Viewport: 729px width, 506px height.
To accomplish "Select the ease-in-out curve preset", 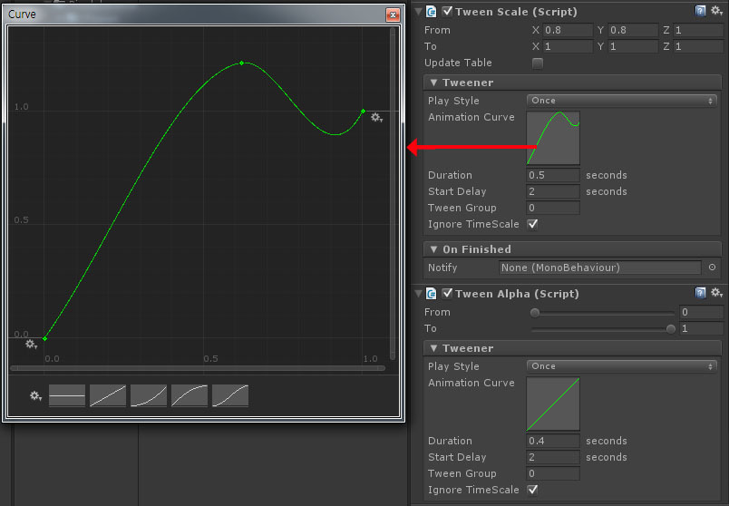I will coord(230,395).
